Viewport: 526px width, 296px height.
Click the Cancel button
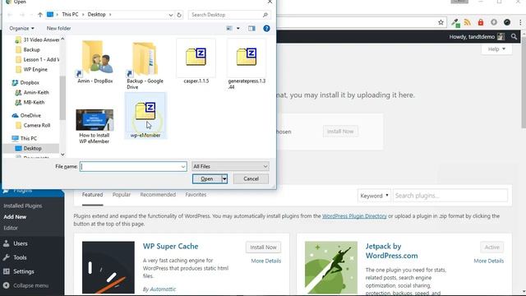[x=251, y=179]
